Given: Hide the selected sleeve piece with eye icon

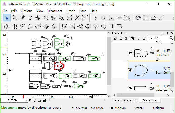Looking at the screenshot, I should click(130, 70).
